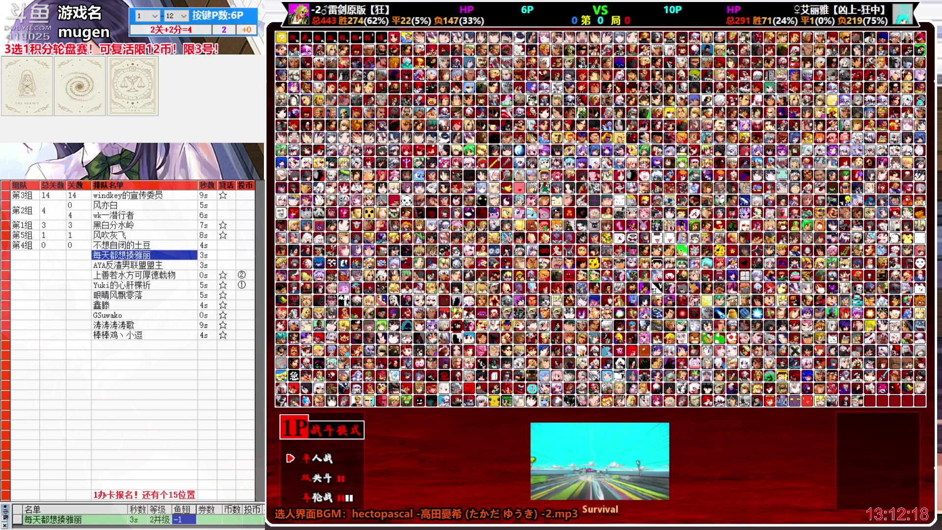Select the queue row wk一潜行者
The width and height of the screenshot is (942, 530).
click(144, 215)
